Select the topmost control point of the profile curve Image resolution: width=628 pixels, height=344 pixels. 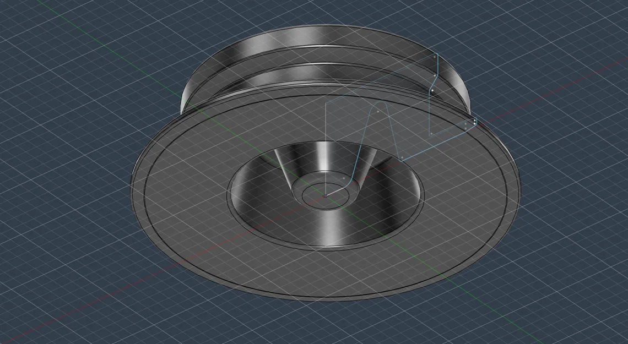click(434, 57)
